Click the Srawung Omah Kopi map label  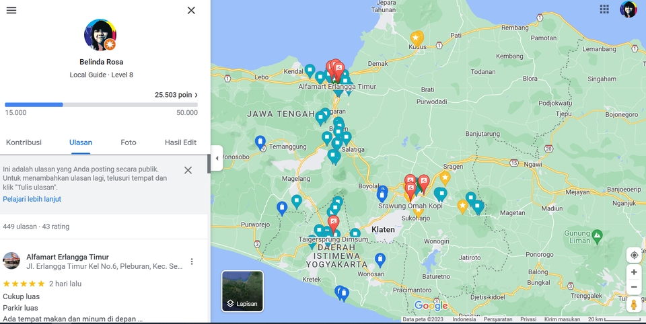(410, 206)
